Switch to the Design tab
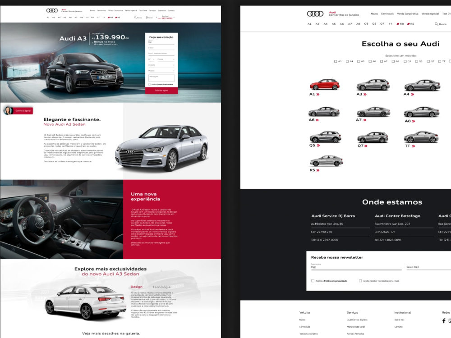This screenshot has width=451, height=338. [x=136, y=287]
